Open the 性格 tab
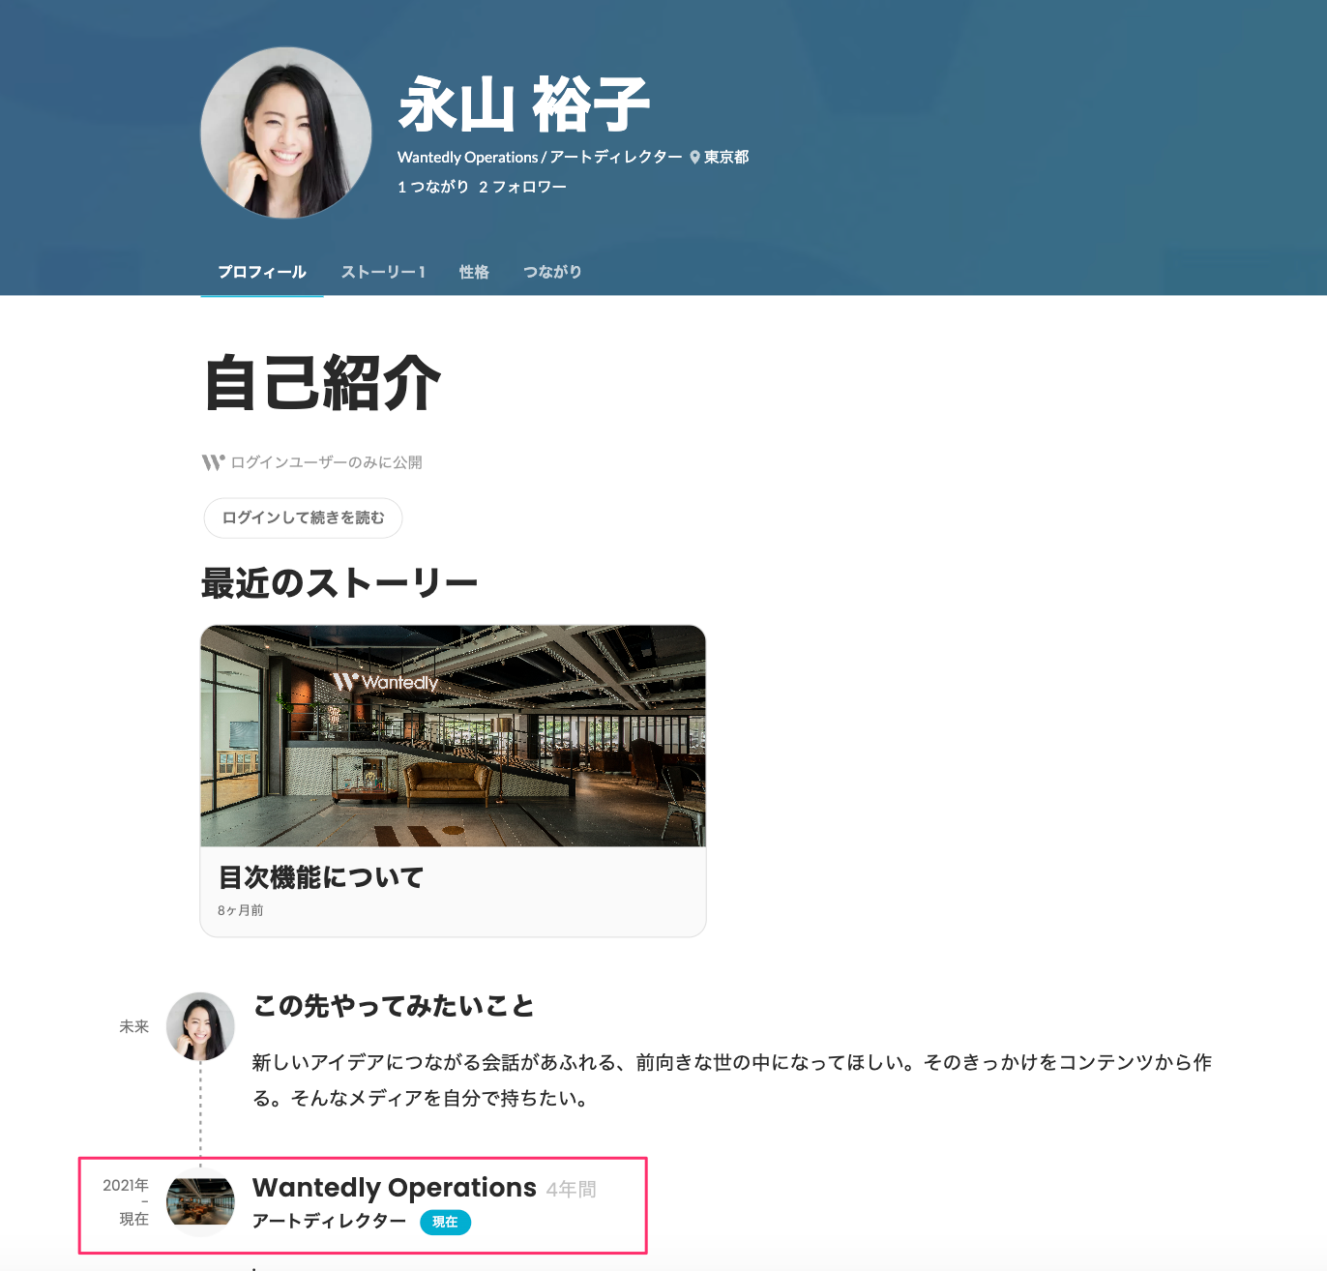The width and height of the screenshot is (1327, 1271). pos(474,272)
